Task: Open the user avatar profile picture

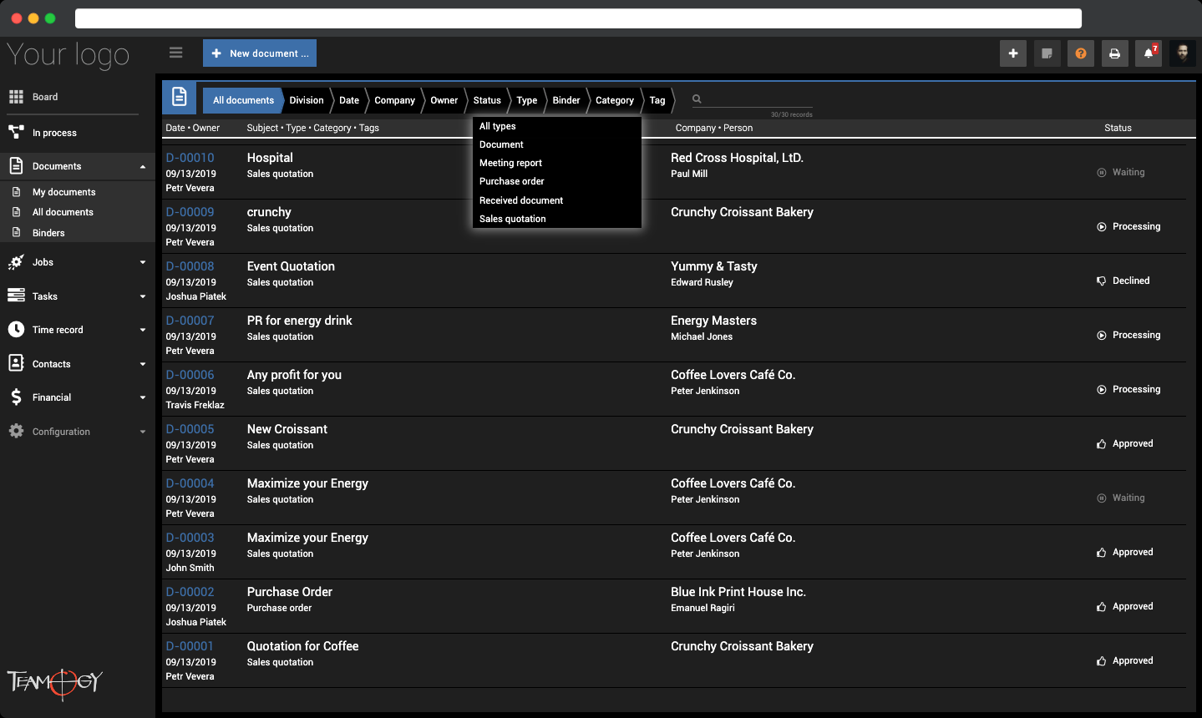Action: point(1183,53)
